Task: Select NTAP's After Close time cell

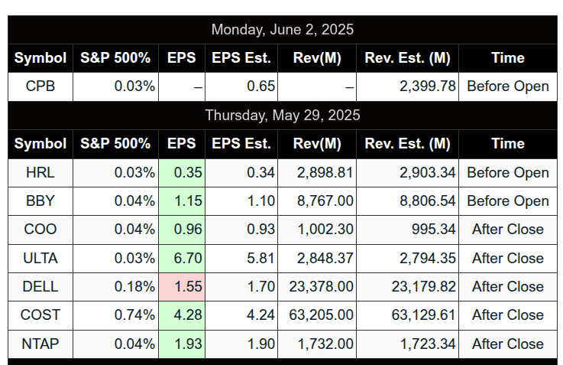Action: click(508, 344)
